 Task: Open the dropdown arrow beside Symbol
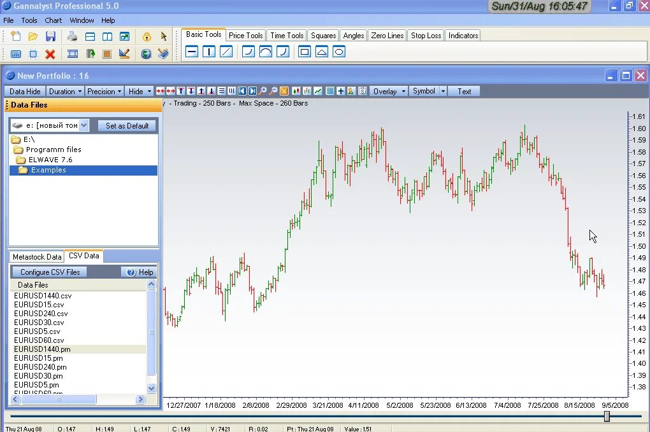pyautogui.click(x=443, y=92)
